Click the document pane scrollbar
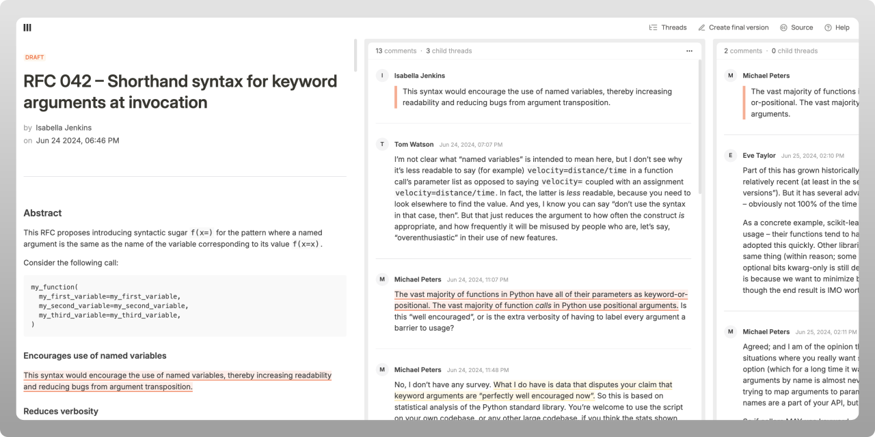 355,55
